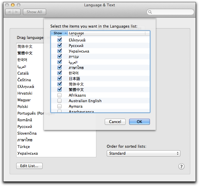This screenshot has height=186, width=199.
Task: Uncheck the Korean 한국어 checkbox
Action: coord(59,73)
